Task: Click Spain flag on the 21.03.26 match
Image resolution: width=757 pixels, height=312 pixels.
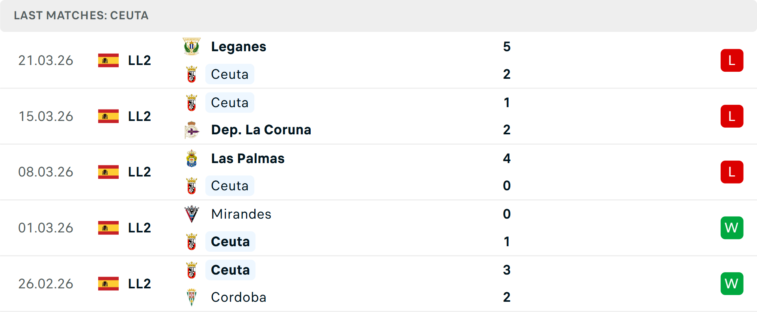Action: (x=108, y=60)
